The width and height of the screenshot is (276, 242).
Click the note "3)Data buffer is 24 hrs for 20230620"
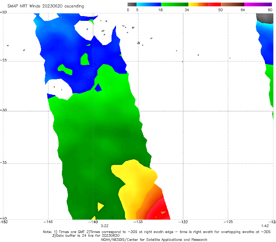click(86, 236)
